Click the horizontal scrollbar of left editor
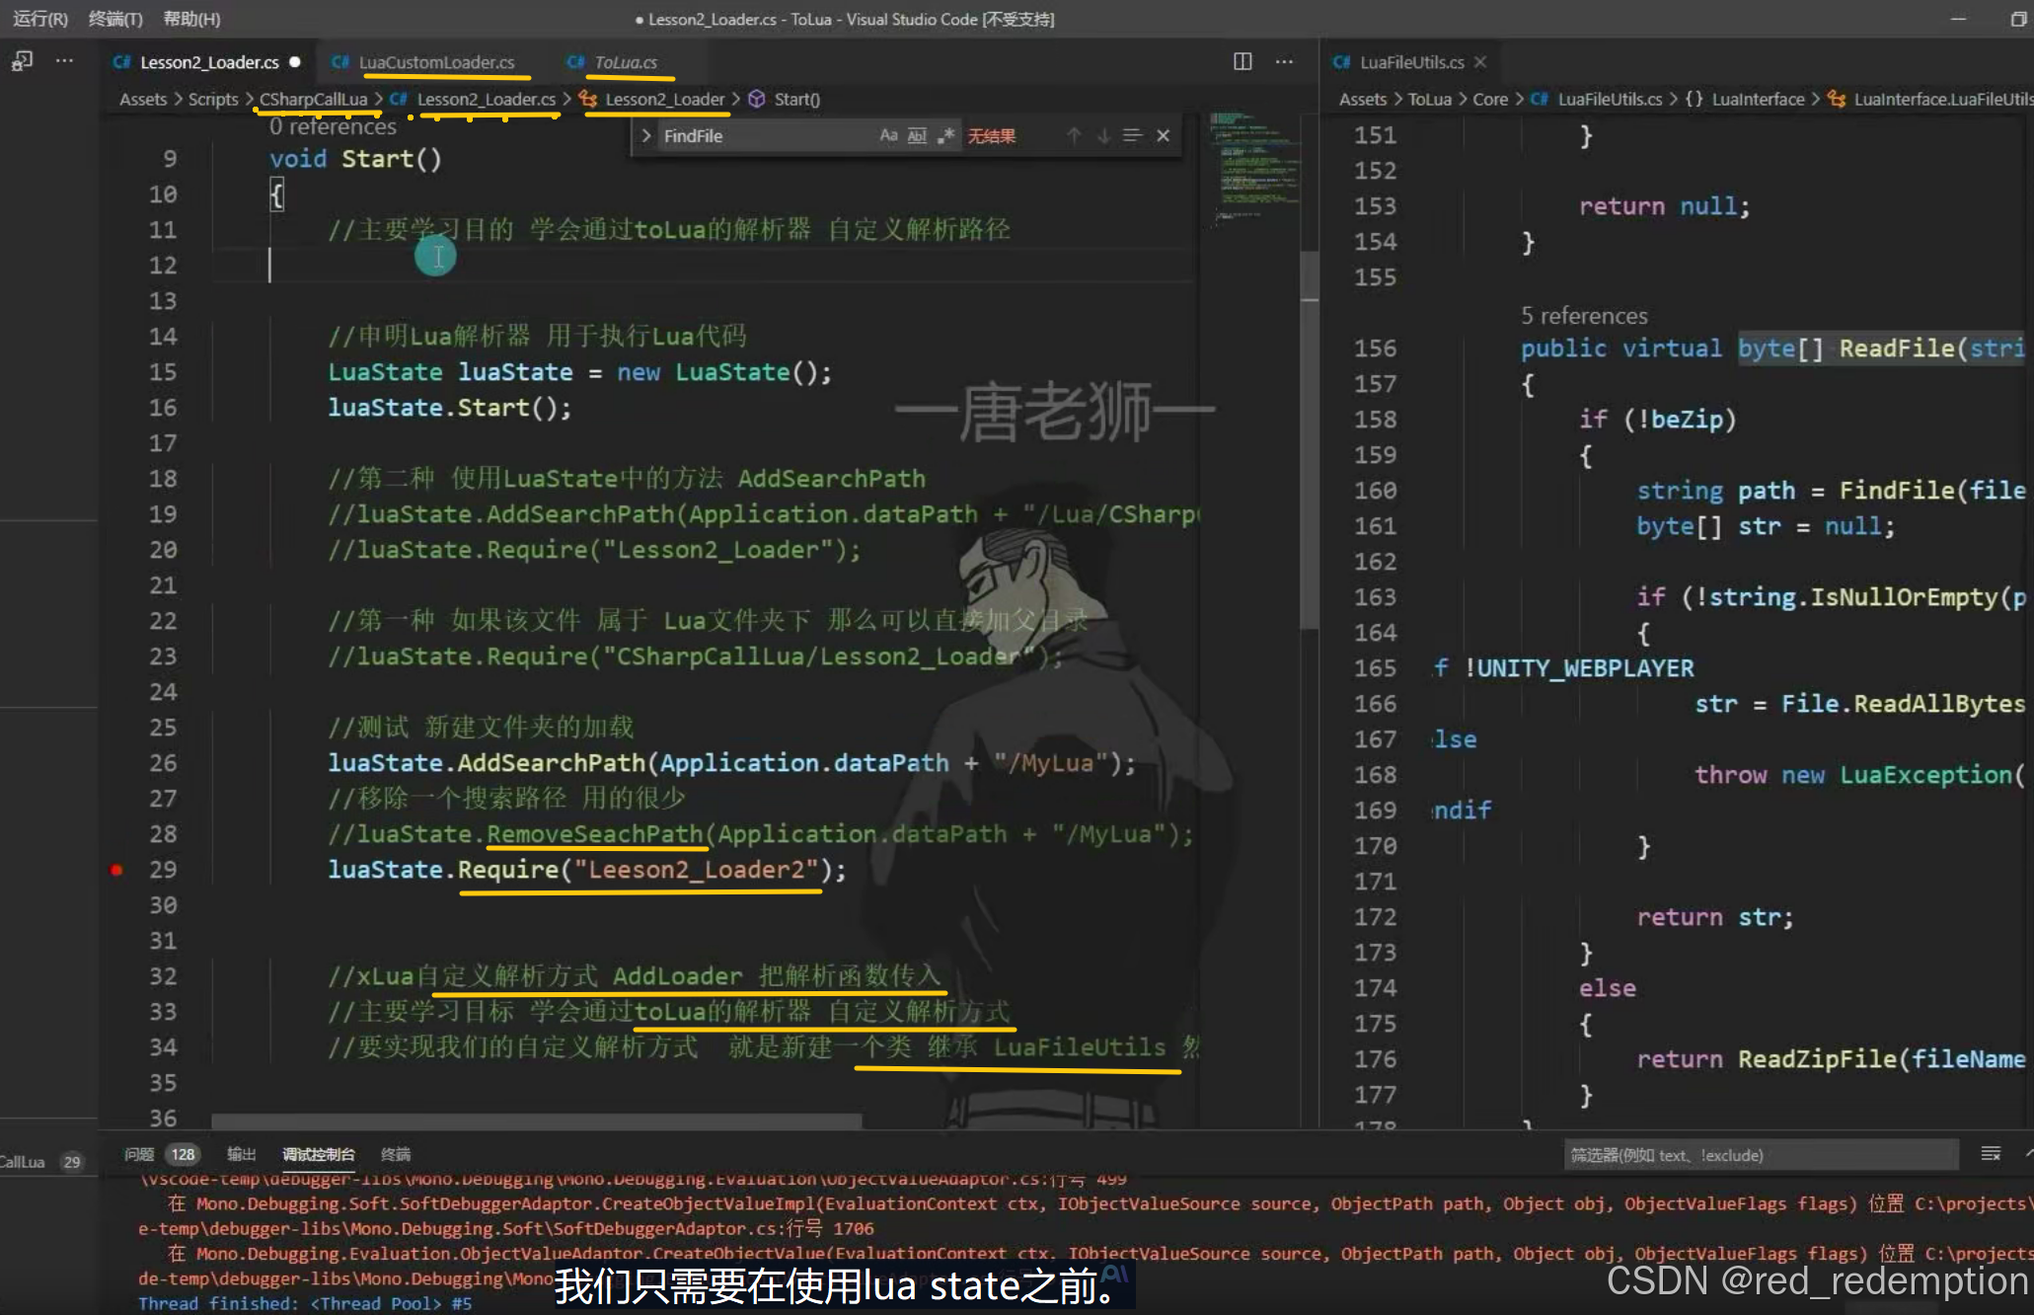This screenshot has height=1315, width=2034. click(x=537, y=1122)
